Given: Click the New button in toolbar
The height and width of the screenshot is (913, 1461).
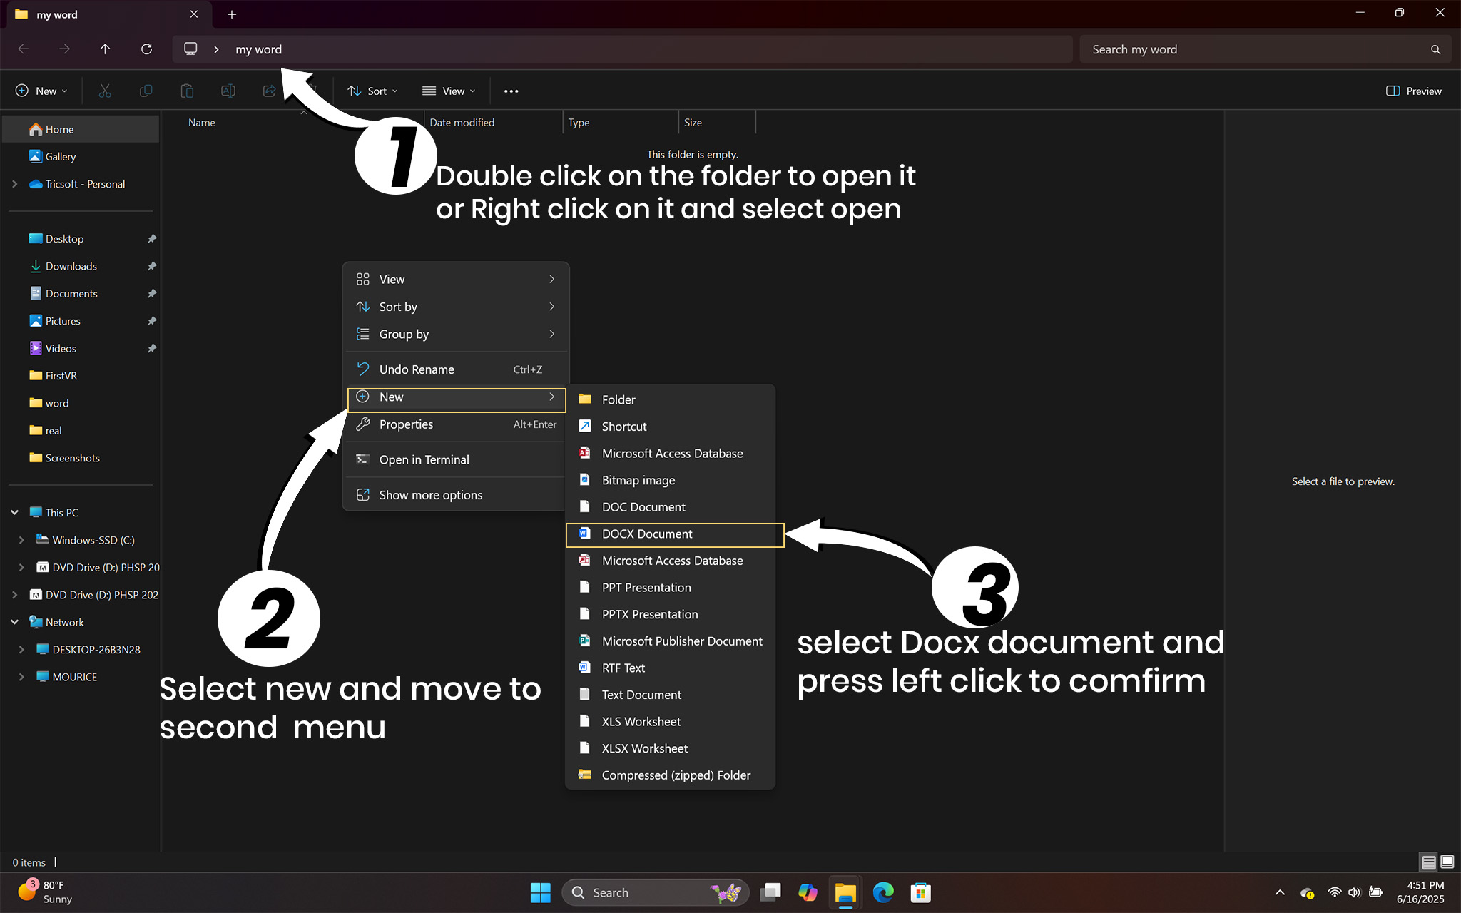Looking at the screenshot, I should point(41,91).
